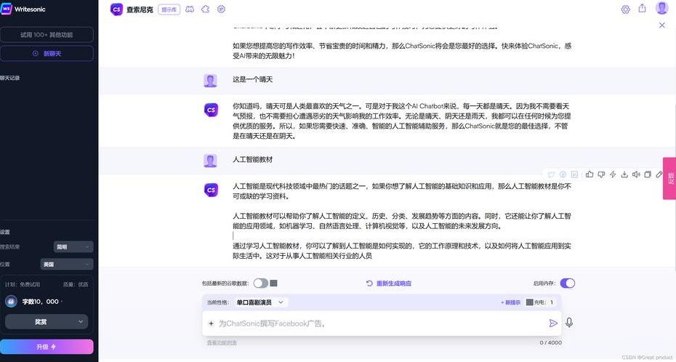Share the response on LinkedIn
This screenshot has width=676, height=362.
pos(574,174)
